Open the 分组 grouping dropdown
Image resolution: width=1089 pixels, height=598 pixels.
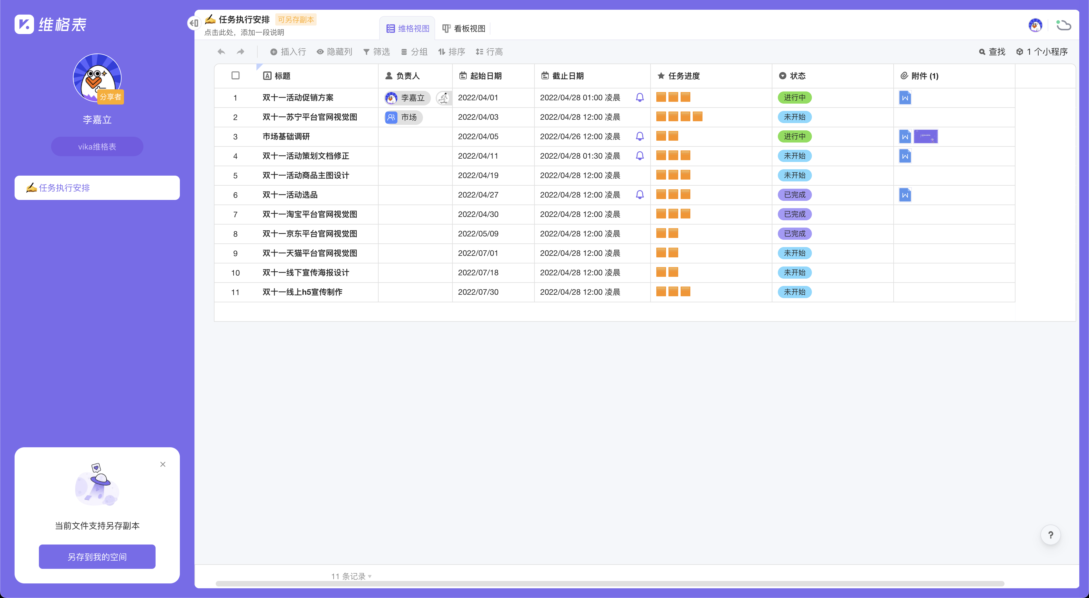click(414, 52)
